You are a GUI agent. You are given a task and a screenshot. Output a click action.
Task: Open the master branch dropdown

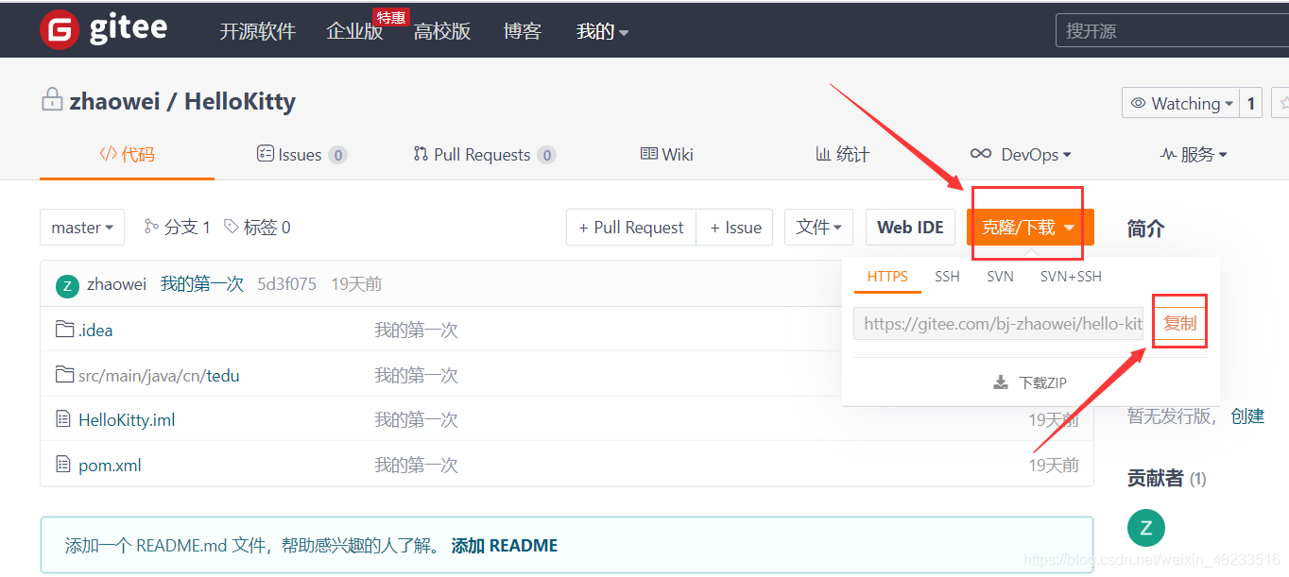82,228
